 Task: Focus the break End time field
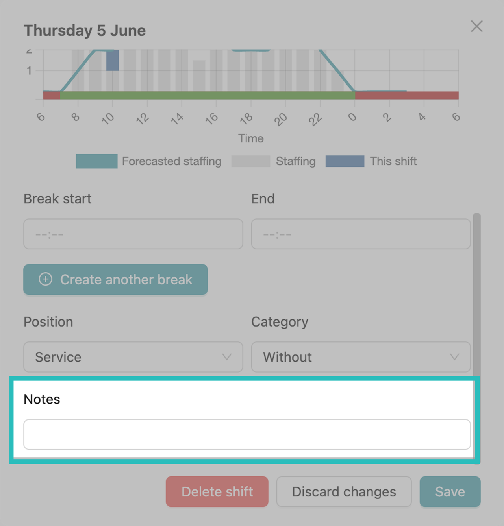tap(361, 234)
